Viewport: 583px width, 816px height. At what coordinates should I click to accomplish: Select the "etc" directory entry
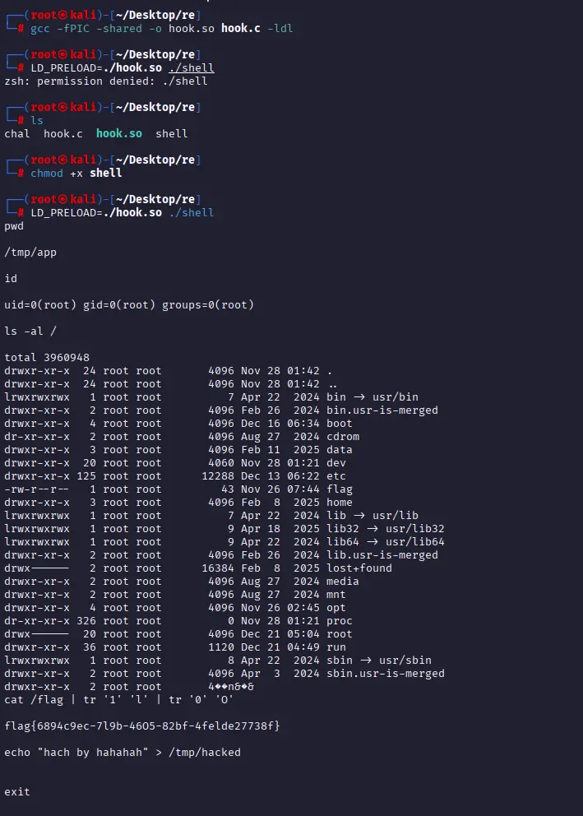click(335, 475)
